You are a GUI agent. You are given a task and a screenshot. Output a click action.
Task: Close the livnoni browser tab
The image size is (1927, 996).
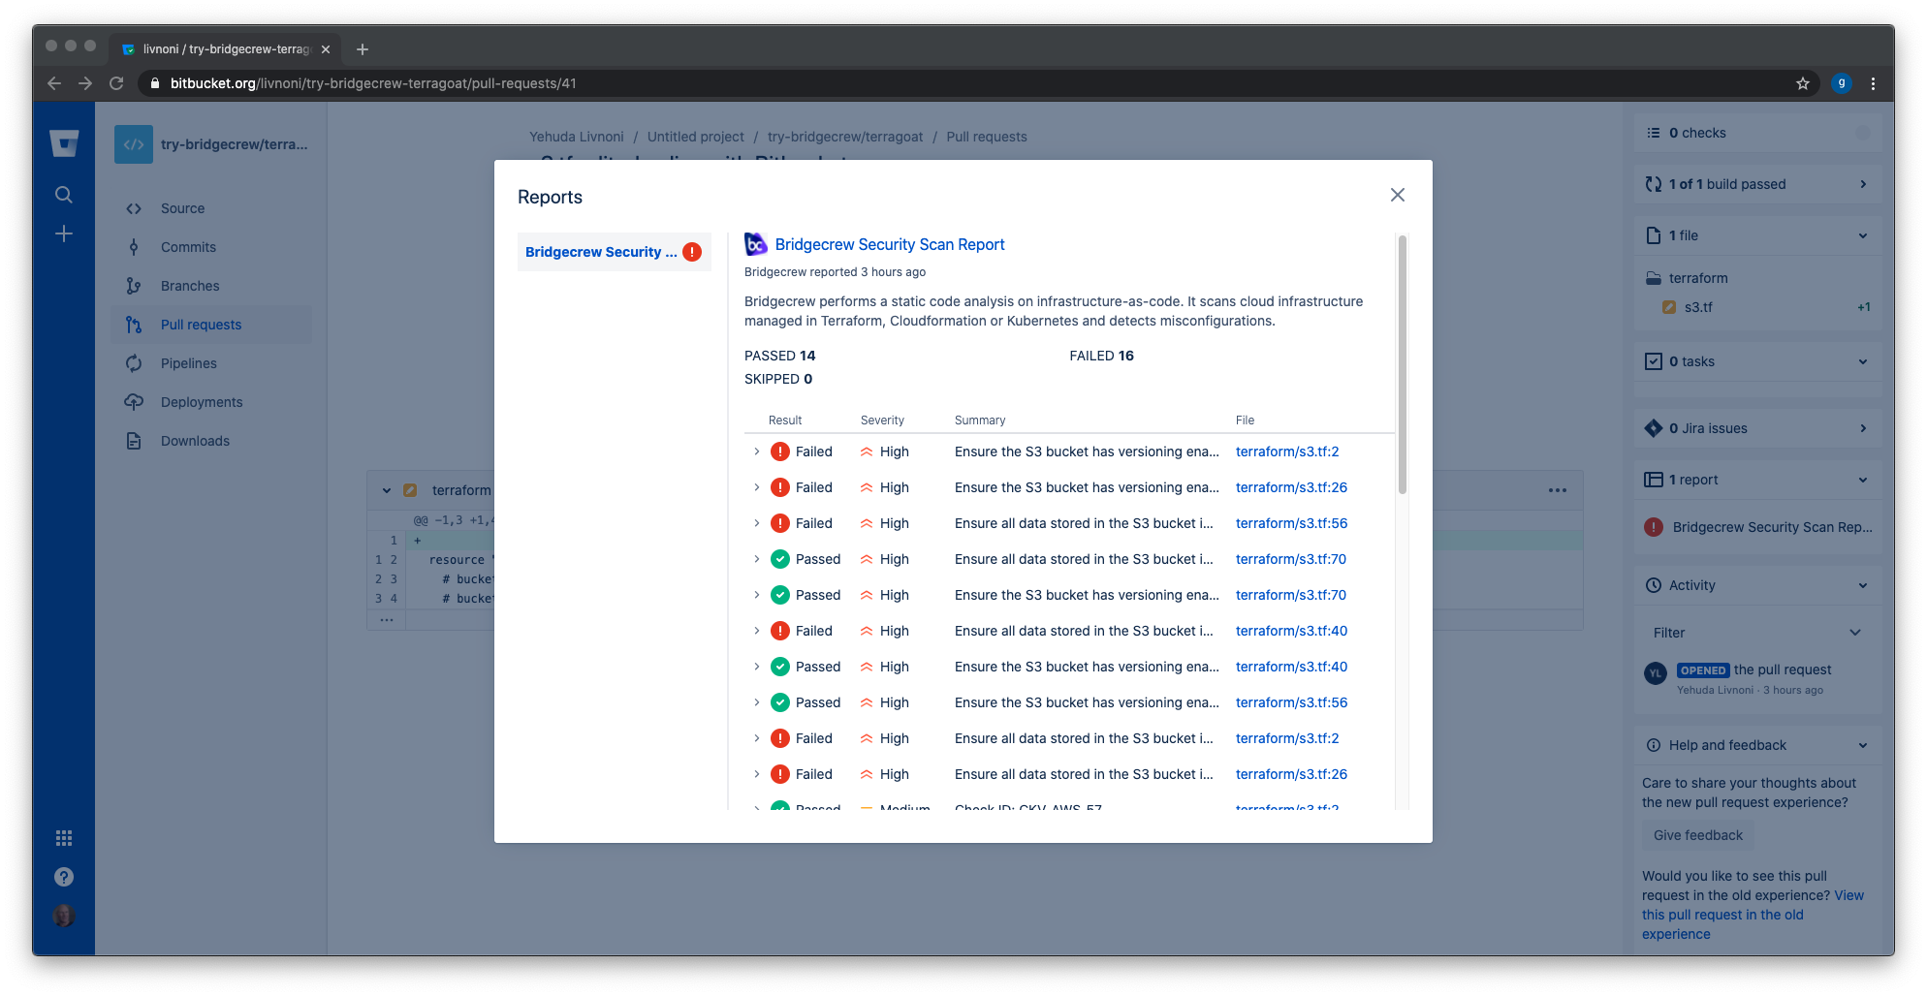[x=326, y=49]
